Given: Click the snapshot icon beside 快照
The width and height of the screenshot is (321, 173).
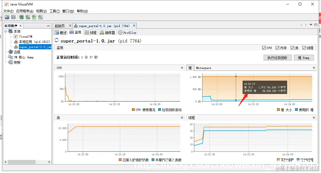Looking at the screenshot, I should [11, 62].
